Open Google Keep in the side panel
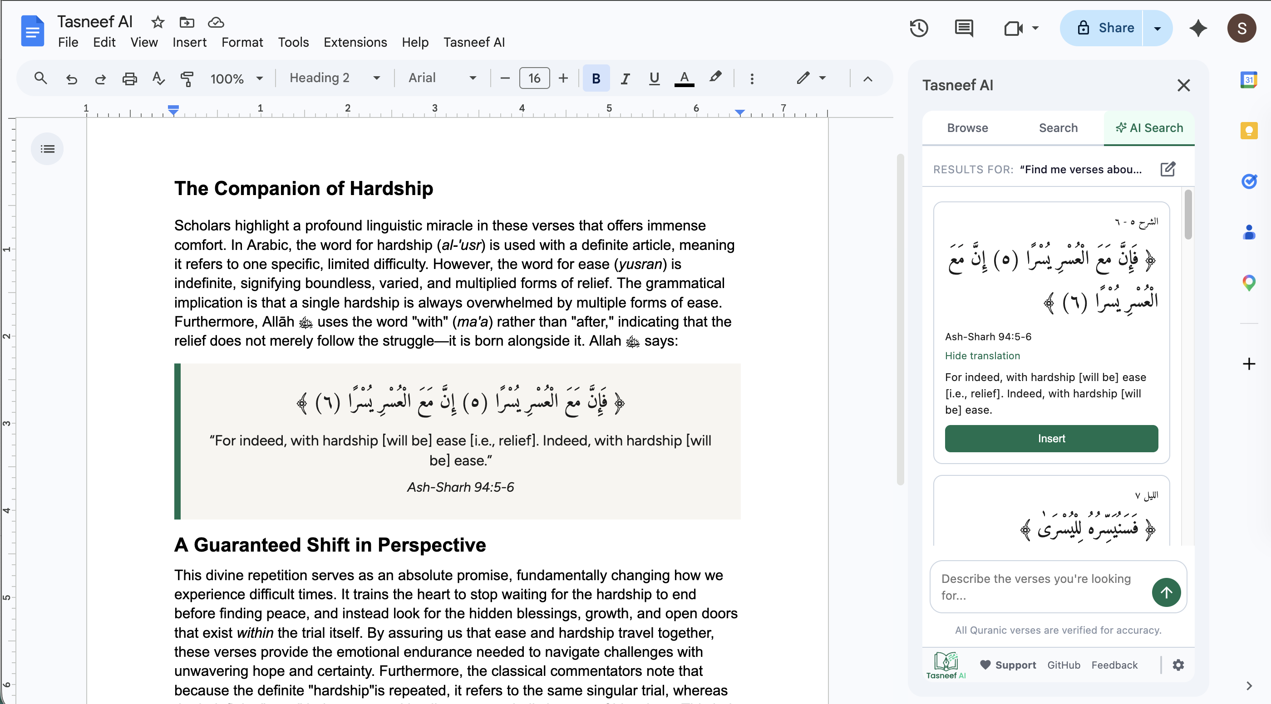 [1249, 131]
